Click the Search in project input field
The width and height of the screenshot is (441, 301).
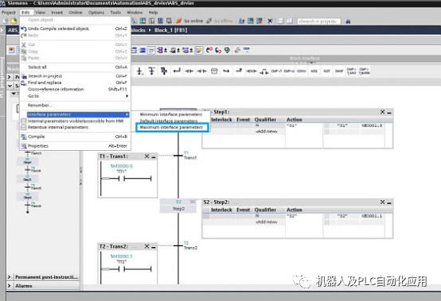tap(318, 21)
